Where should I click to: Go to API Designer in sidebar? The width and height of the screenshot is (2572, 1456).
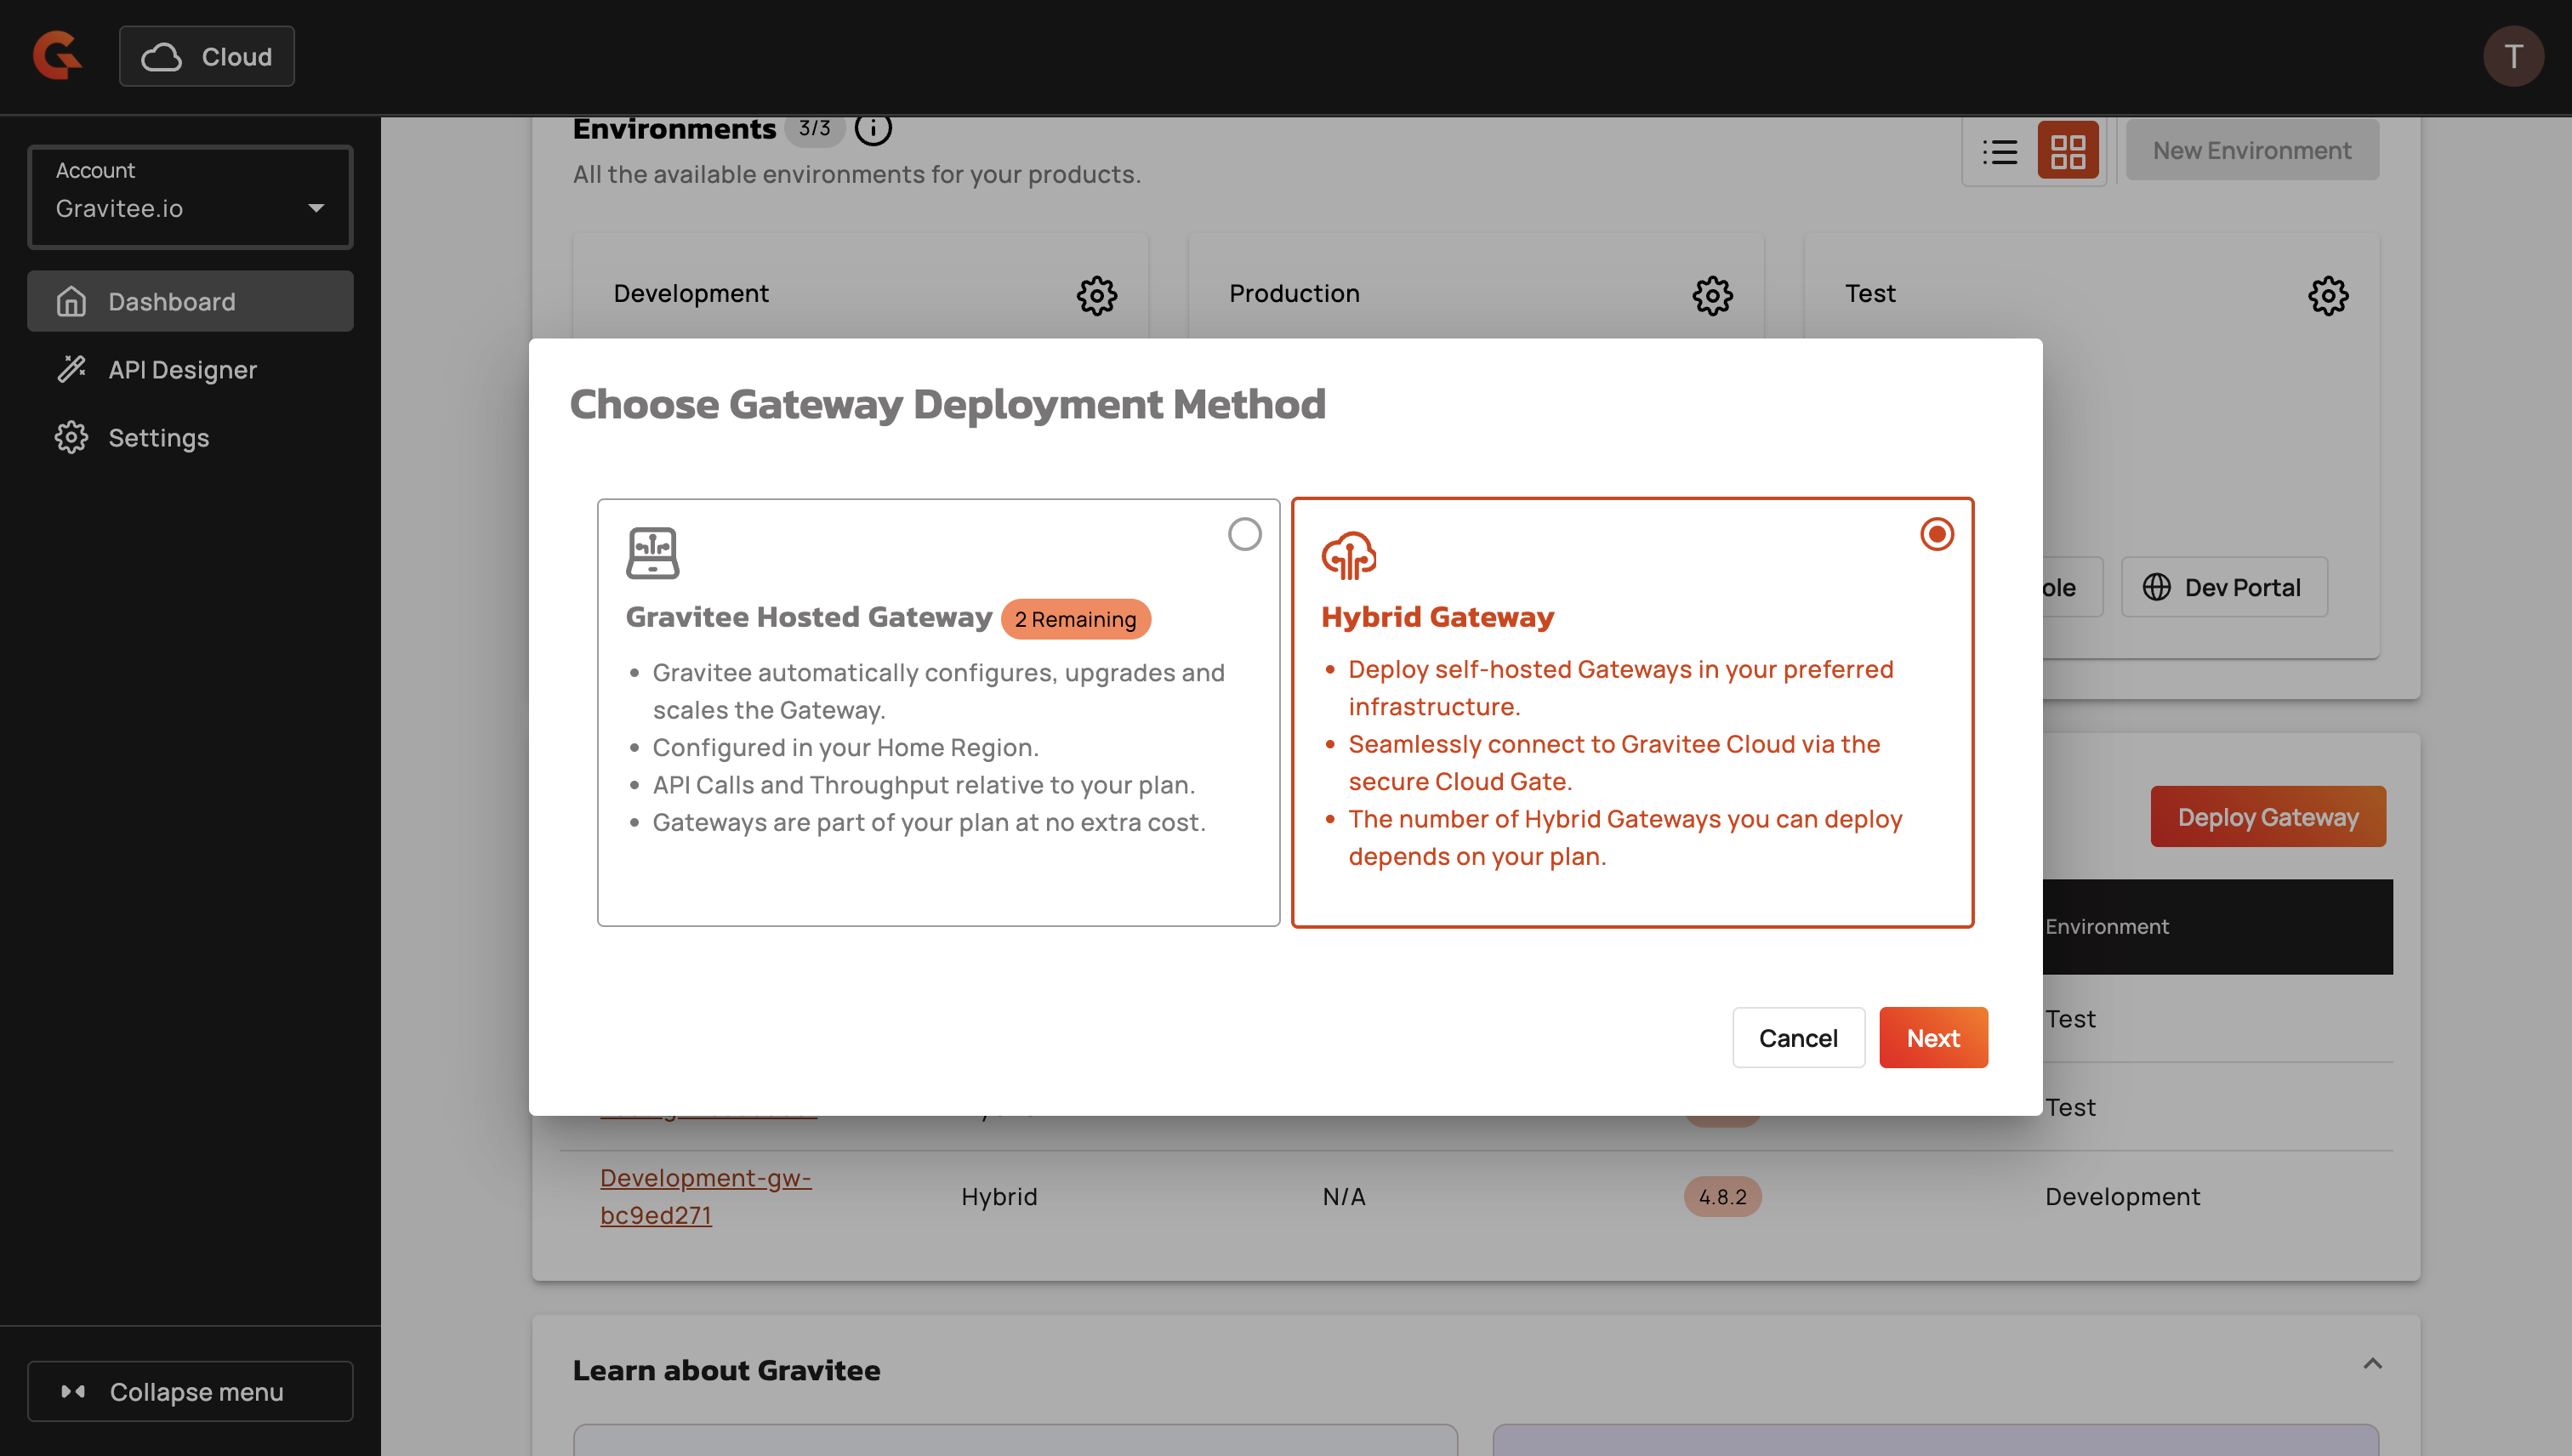pyautogui.click(x=182, y=370)
